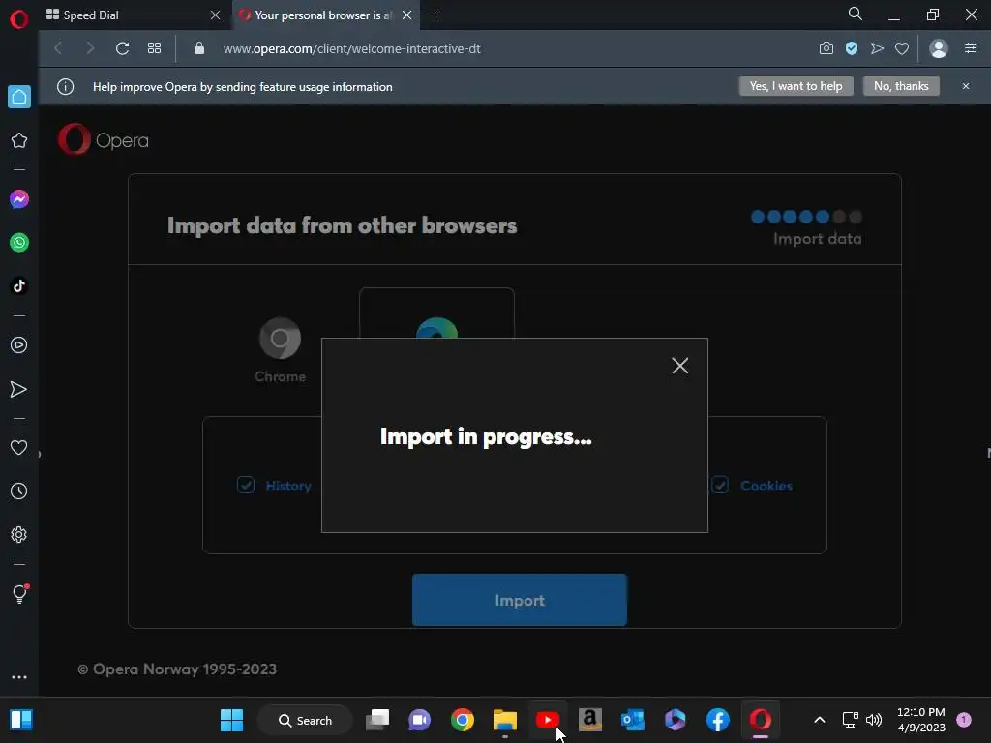Open the volume speaker tray icon
Image resolution: width=991 pixels, height=743 pixels.
[874, 720]
